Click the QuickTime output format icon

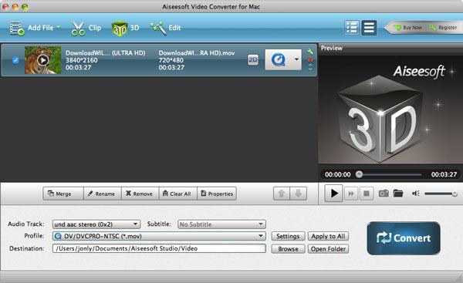278,60
